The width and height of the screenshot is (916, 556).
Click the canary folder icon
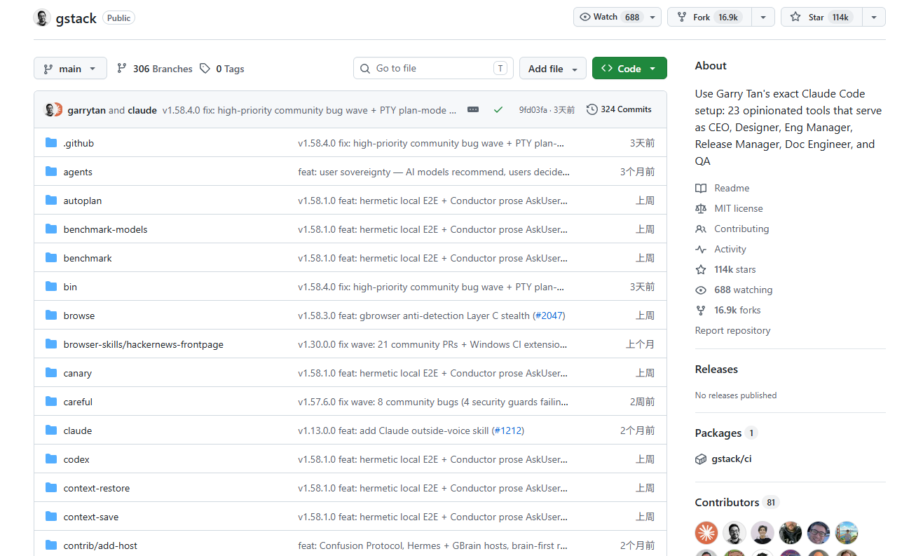(x=51, y=373)
